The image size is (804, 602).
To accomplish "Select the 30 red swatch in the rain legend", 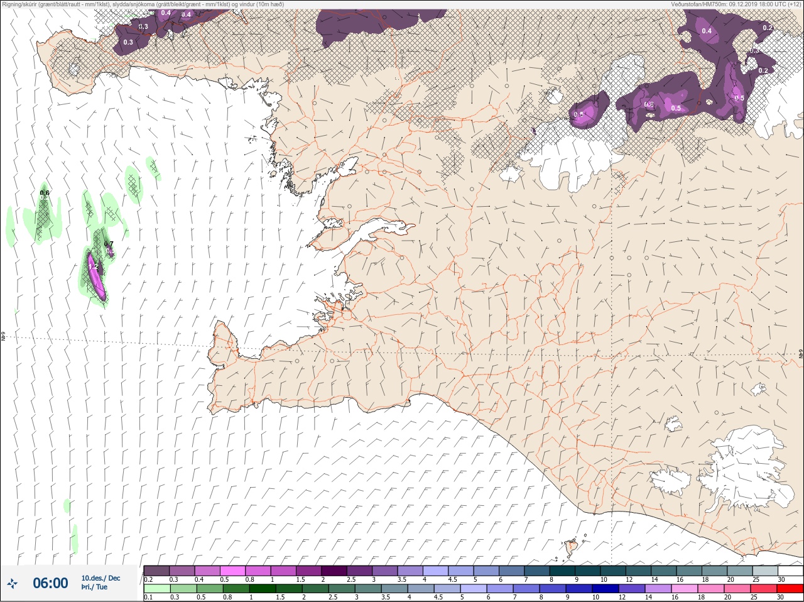I will (x=790, y=589).
